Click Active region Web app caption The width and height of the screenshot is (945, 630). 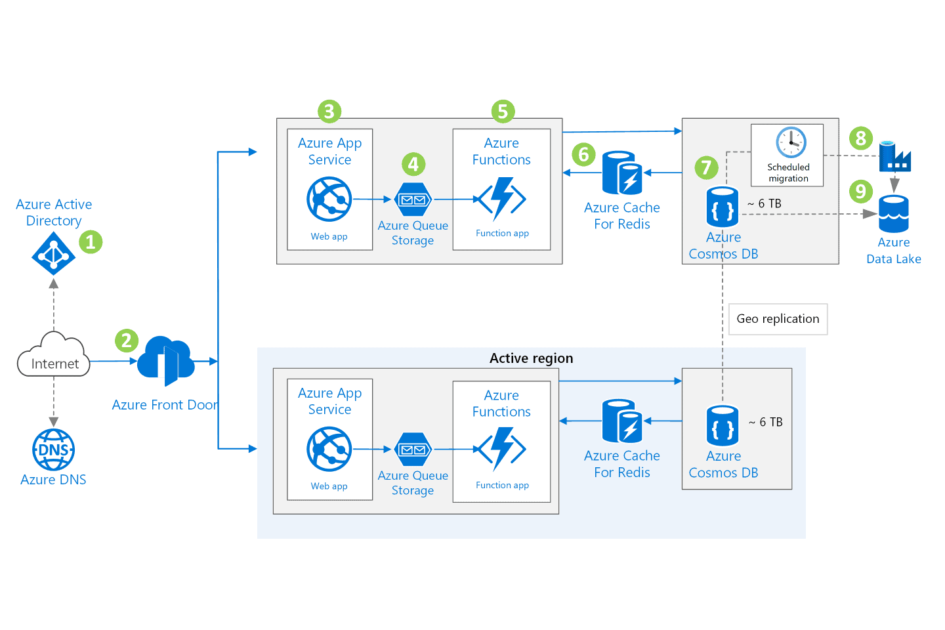tap(329, 486)
